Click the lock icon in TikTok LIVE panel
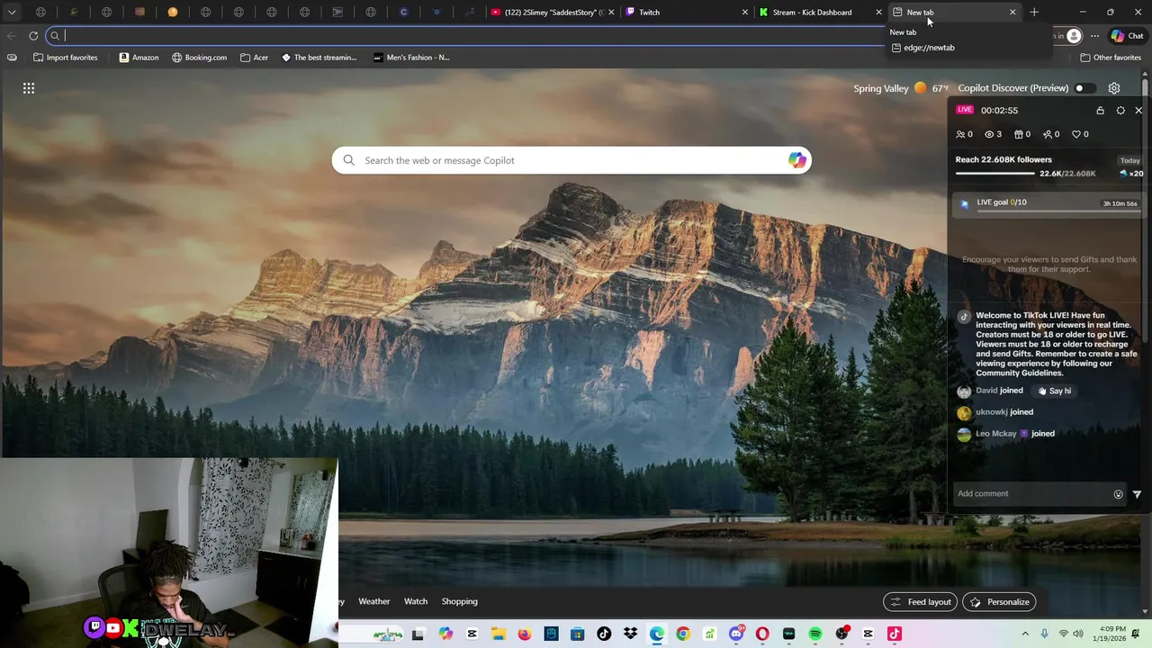The height and width of the screenshot is (648, 1152). 1100,111
